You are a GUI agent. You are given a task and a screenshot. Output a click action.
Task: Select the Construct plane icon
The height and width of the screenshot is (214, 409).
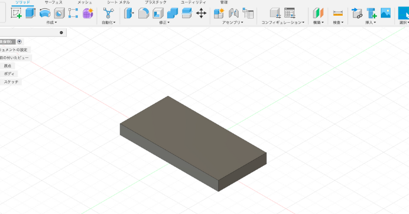pos(318,13)
